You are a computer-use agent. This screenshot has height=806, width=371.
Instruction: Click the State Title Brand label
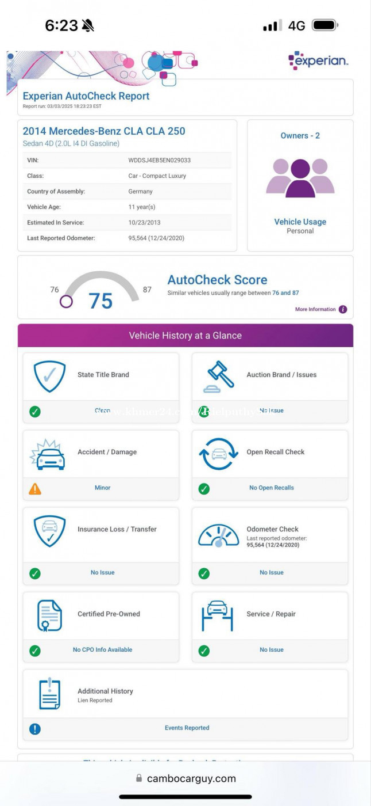103,375
